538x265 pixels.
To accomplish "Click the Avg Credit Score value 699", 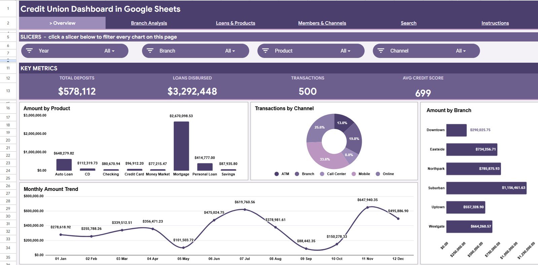I will click(423, 93).
